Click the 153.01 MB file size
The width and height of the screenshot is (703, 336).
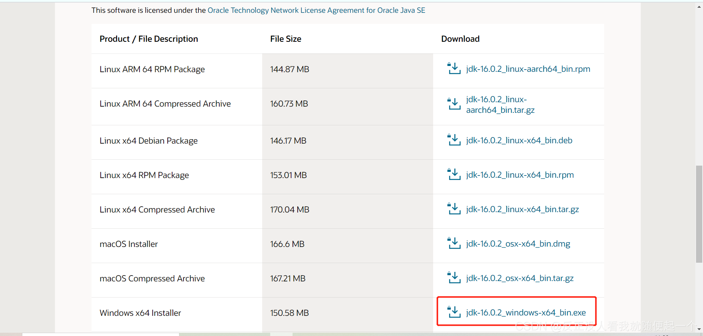click(289, 175)
